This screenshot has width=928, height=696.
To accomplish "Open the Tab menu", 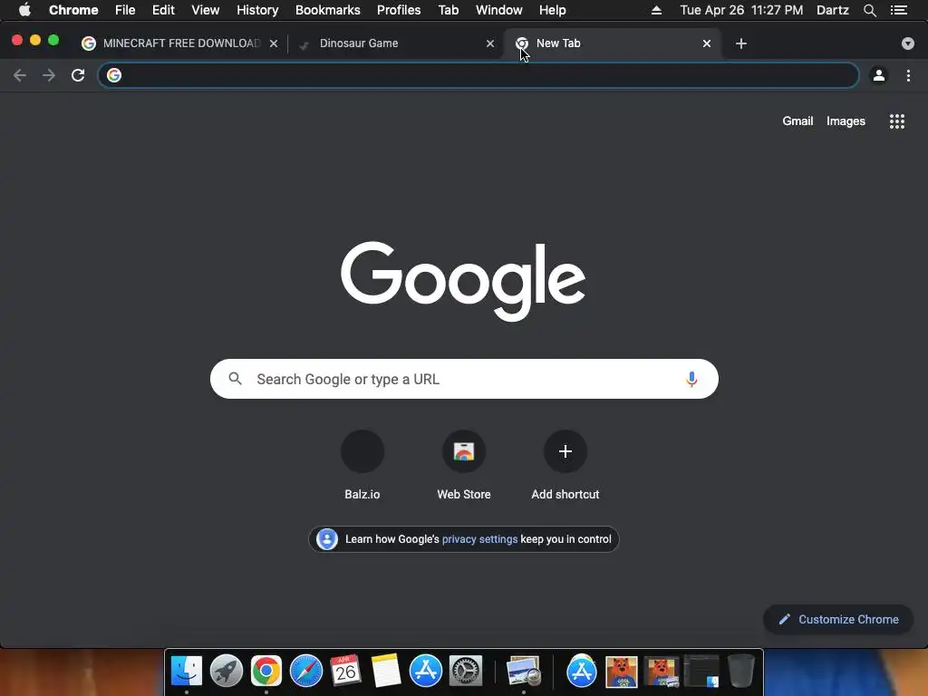I will click(x=448, y=10).
